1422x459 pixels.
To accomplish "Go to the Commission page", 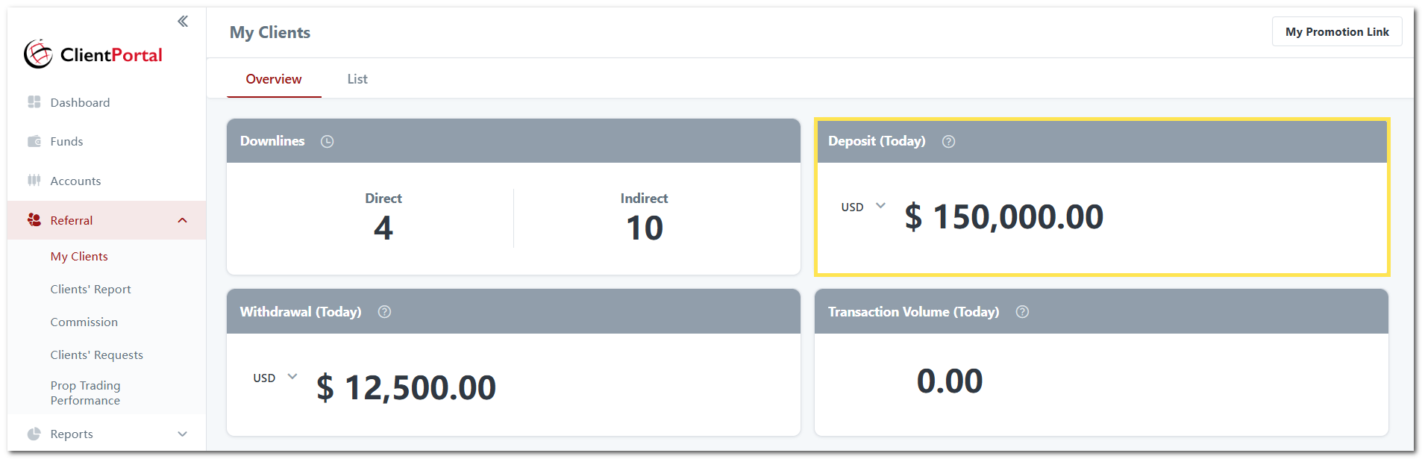I will [84, 322].
